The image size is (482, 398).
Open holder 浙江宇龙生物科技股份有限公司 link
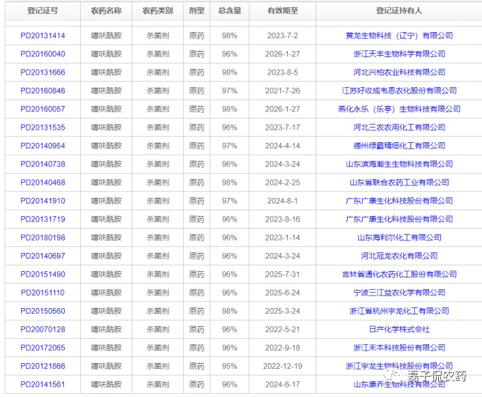(399, 366)
